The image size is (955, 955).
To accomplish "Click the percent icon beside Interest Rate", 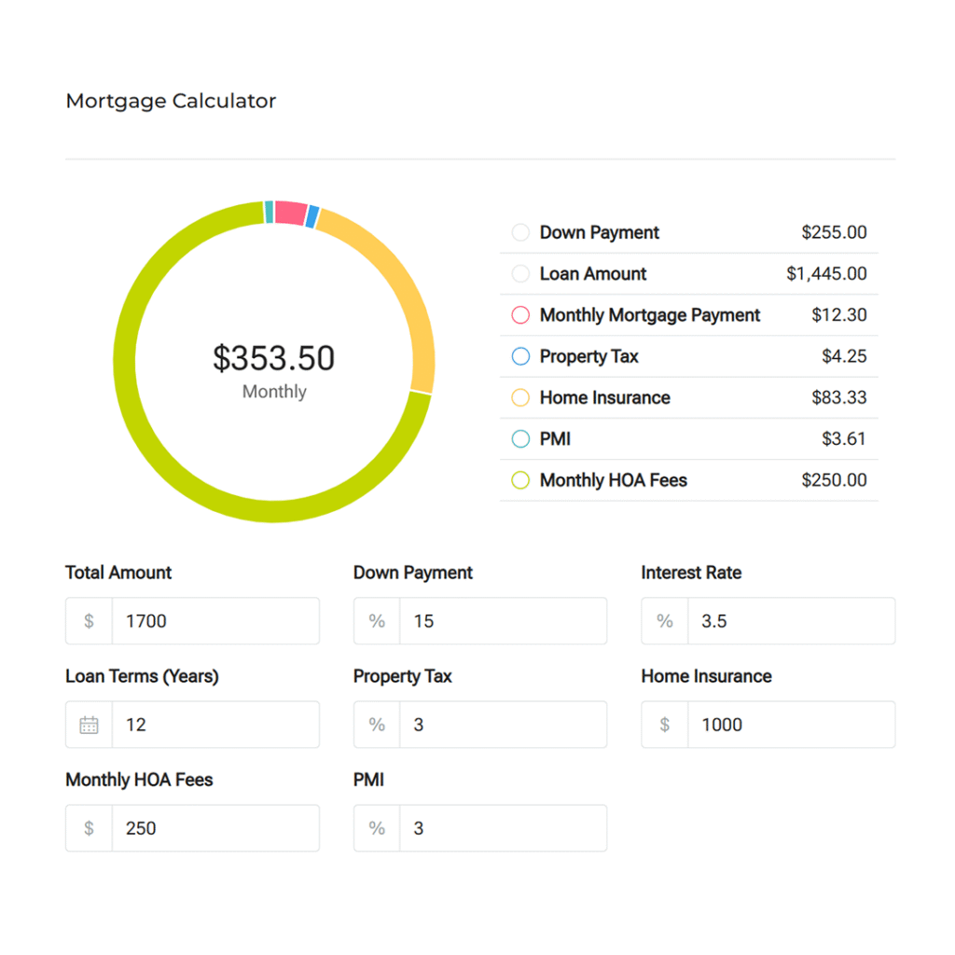I will click(665, 621).
